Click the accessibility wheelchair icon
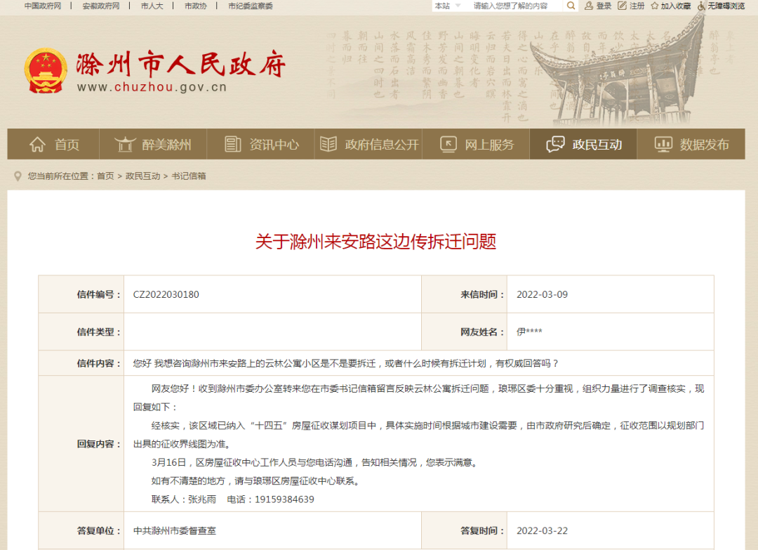Image resolution: width=758 pixels, height=550 pixels. [x=701, y=6]
